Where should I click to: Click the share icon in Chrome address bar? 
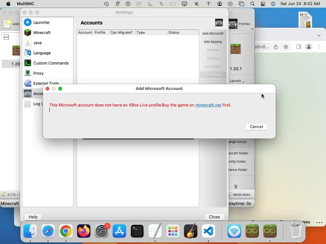(276, 47)
